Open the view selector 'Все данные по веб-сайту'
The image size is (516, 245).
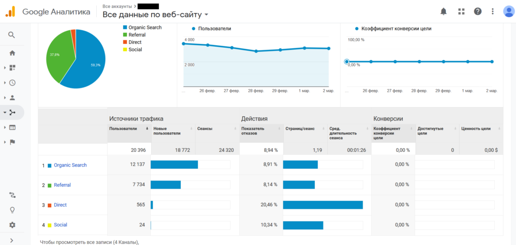point(155,15)
